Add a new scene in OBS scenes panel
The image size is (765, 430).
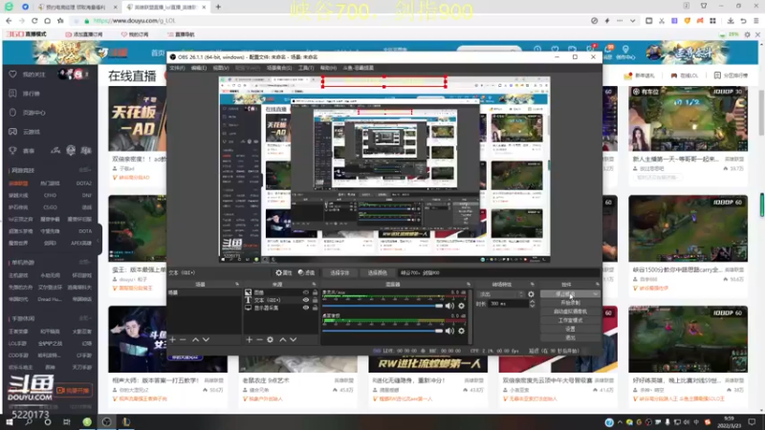click(172, 339)
